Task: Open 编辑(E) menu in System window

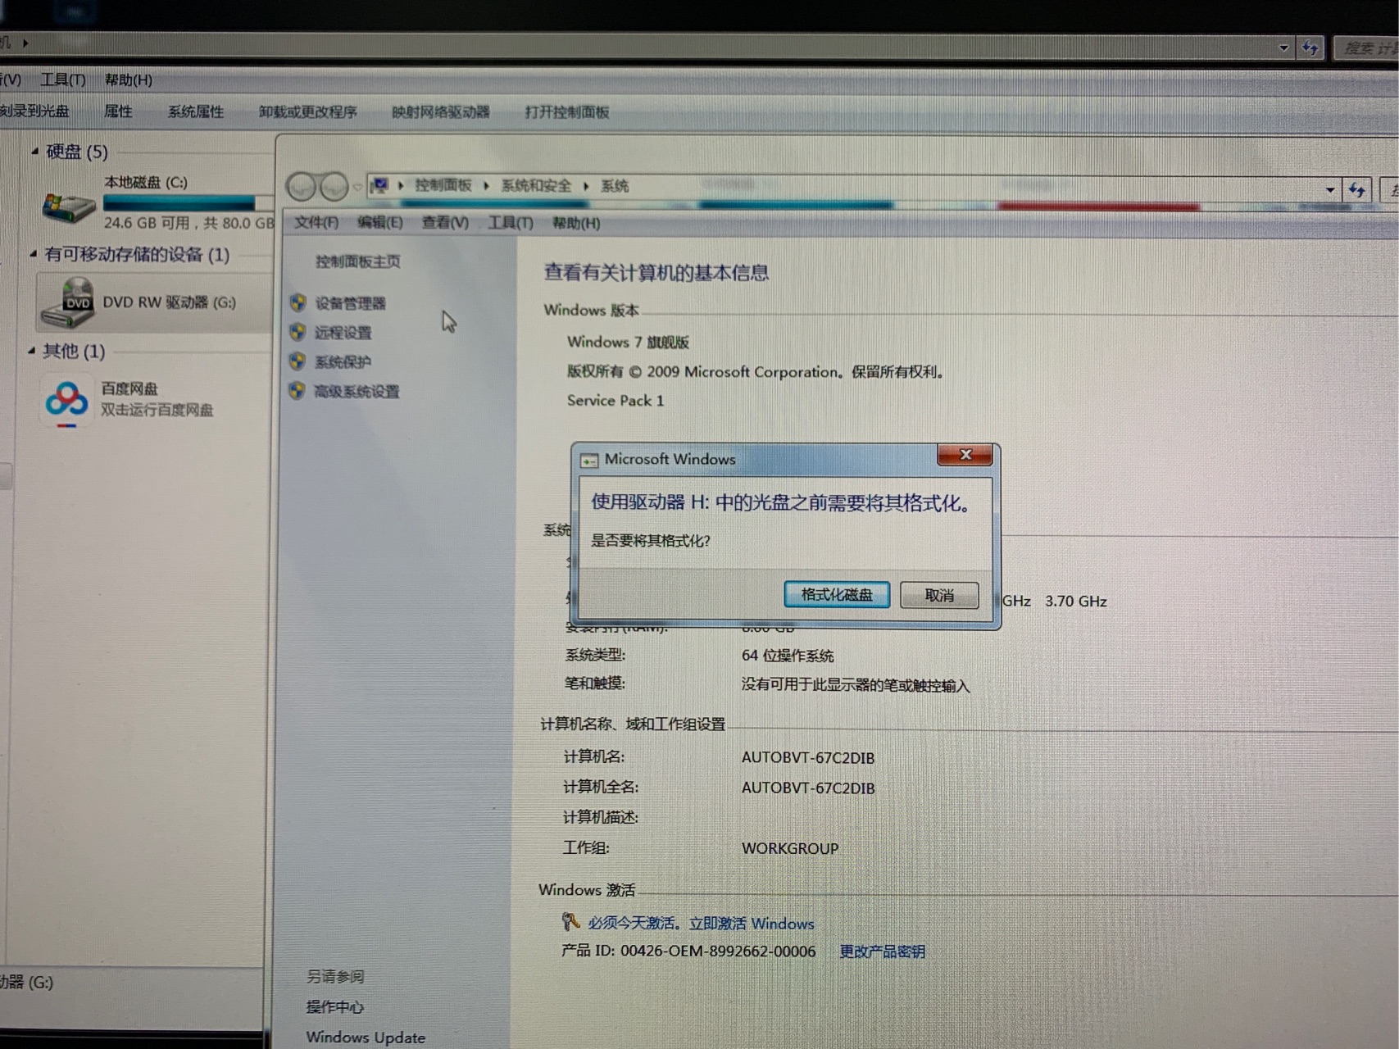Action: 380,222
